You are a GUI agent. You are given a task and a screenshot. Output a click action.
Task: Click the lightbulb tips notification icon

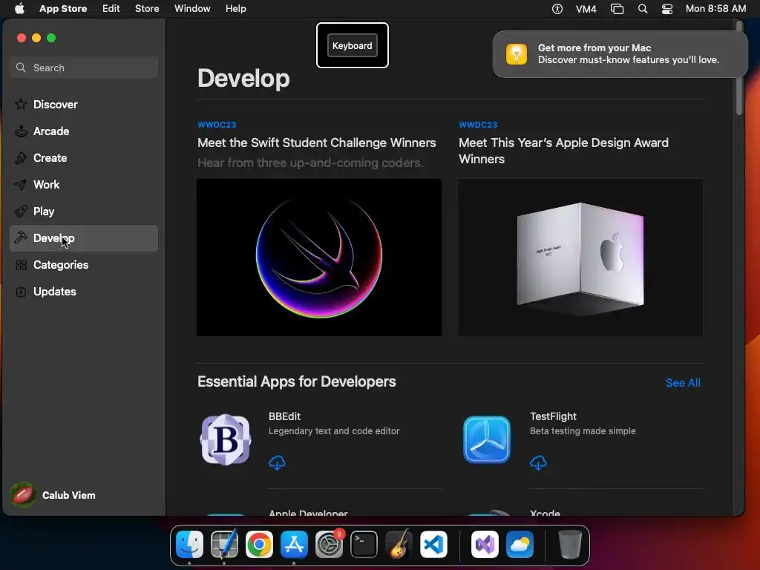click(x=517, y=53)
